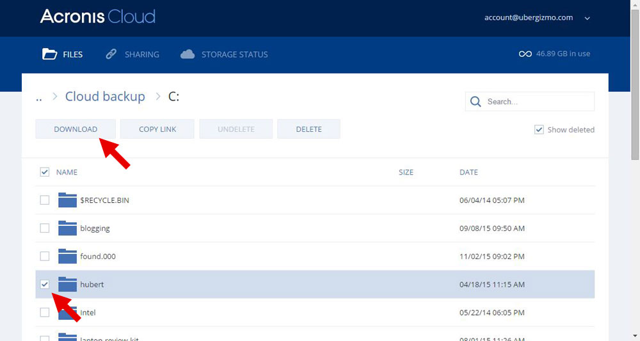Click the scrollbar down arrow

point(635,337)
